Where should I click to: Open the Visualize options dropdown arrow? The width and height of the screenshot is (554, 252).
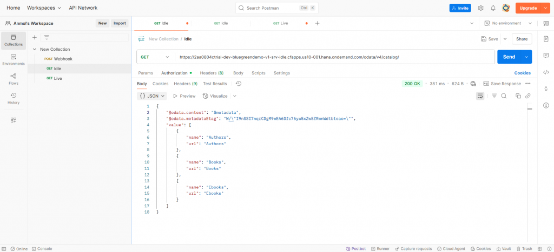(x=235, y=96)
